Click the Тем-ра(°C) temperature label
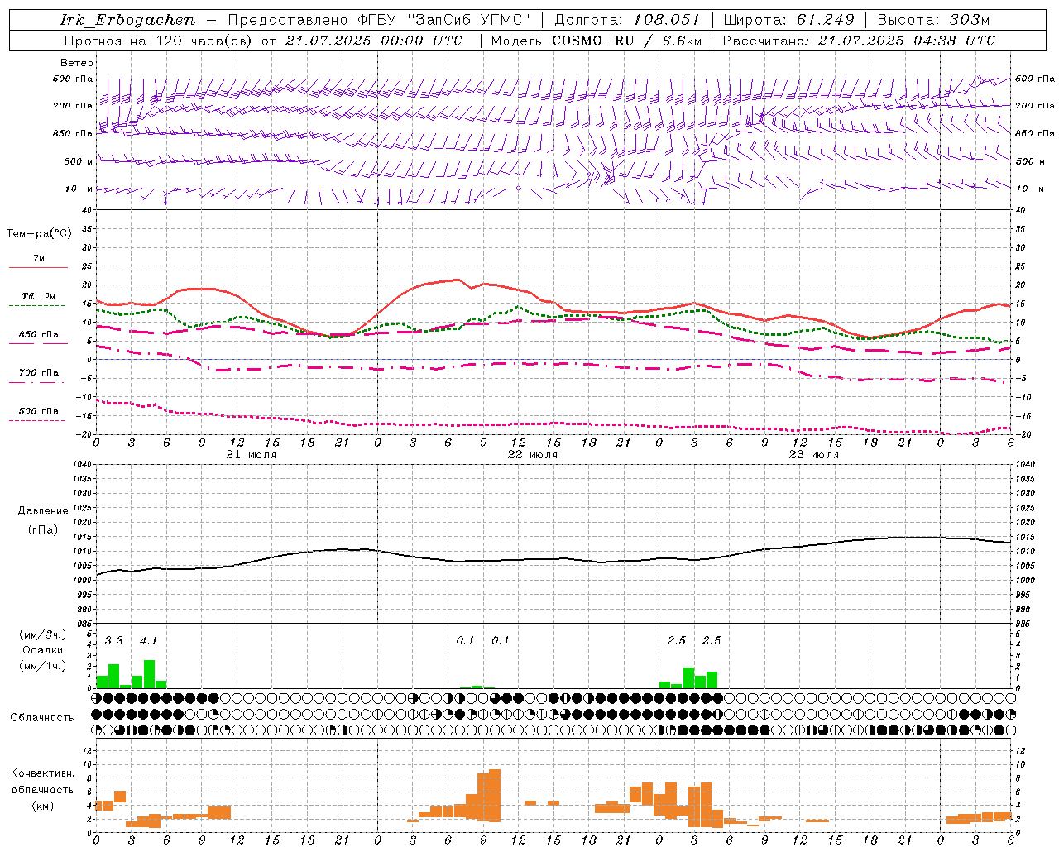This screenshot has height=847, width=1059. [39, 234]
